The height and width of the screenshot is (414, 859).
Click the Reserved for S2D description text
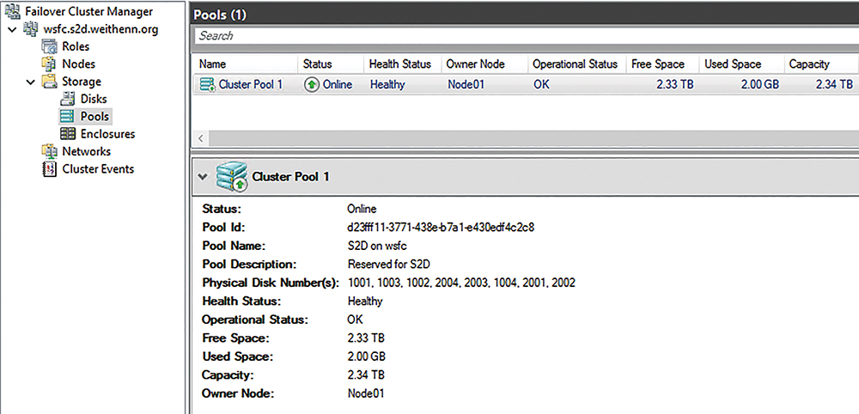click(x=389, y=265)
